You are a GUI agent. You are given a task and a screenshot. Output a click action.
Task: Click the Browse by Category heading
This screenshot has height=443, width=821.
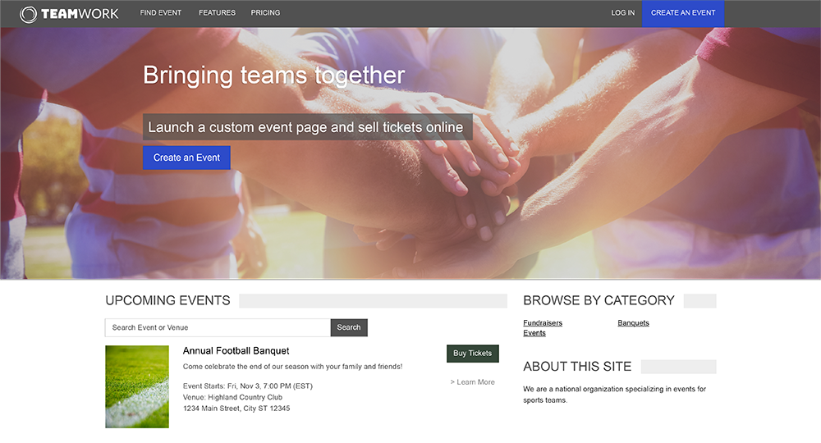point(599,300)
